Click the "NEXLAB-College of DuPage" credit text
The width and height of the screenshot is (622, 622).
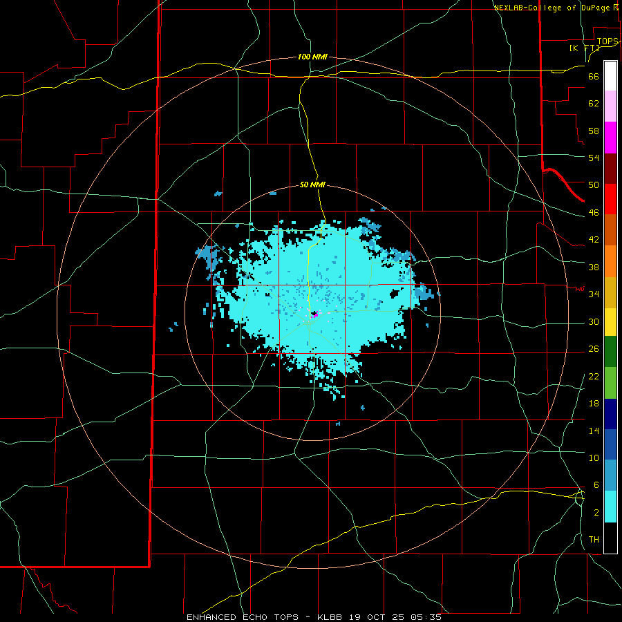[552, 8]
